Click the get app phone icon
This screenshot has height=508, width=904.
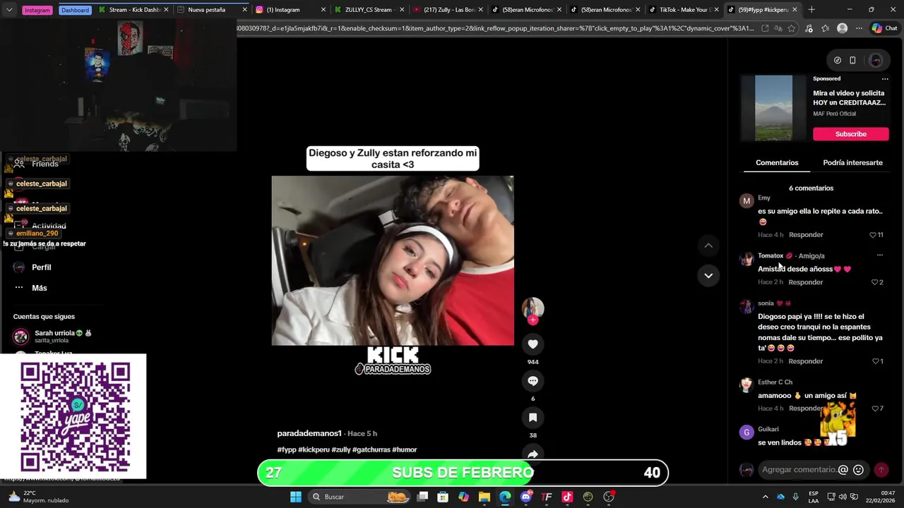(852, 61)
